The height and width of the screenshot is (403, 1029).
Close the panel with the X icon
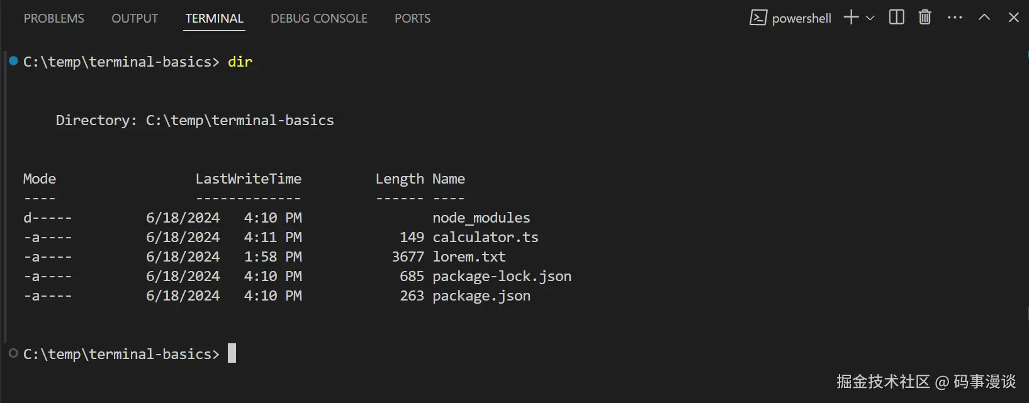1013,18
